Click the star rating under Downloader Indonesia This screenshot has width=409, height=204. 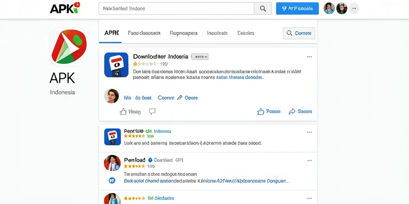(x=145, y=64)
